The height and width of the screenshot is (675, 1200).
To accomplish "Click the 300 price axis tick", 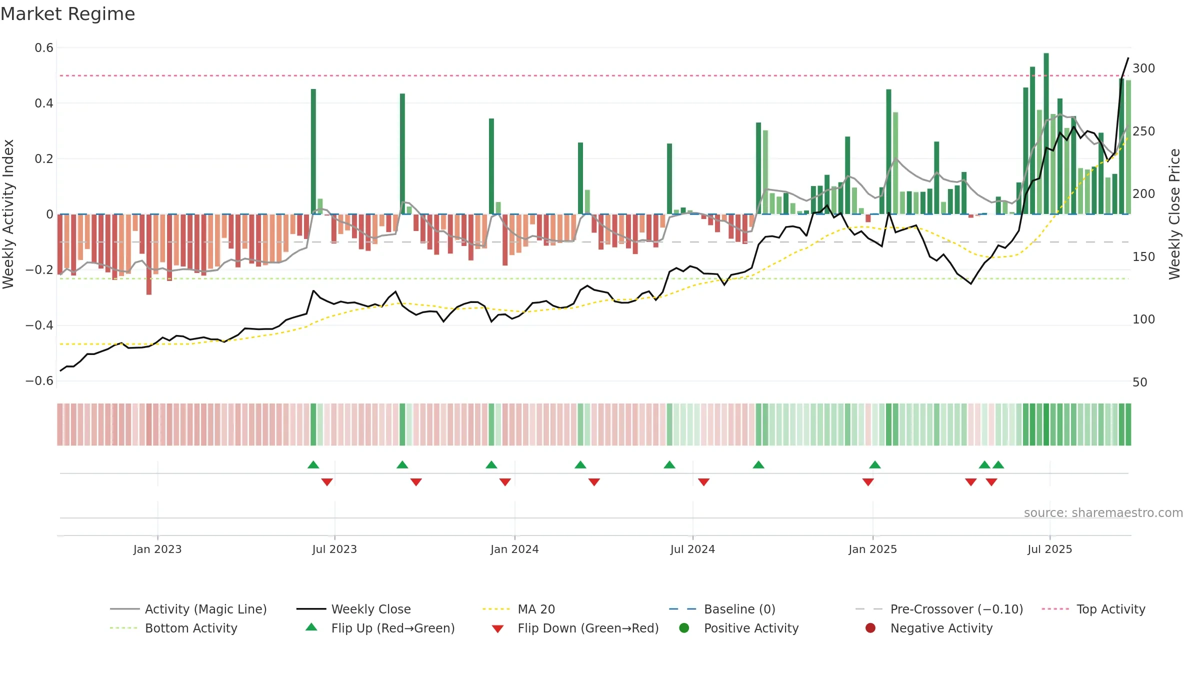I will click(x=1143, y=68).
